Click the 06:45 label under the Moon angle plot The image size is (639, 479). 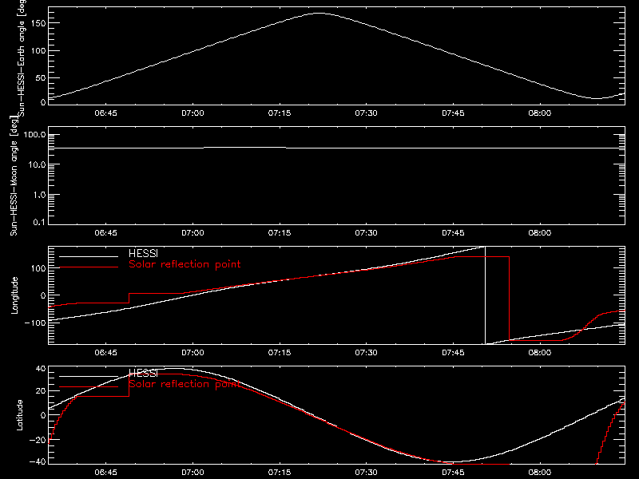(106, 233)
